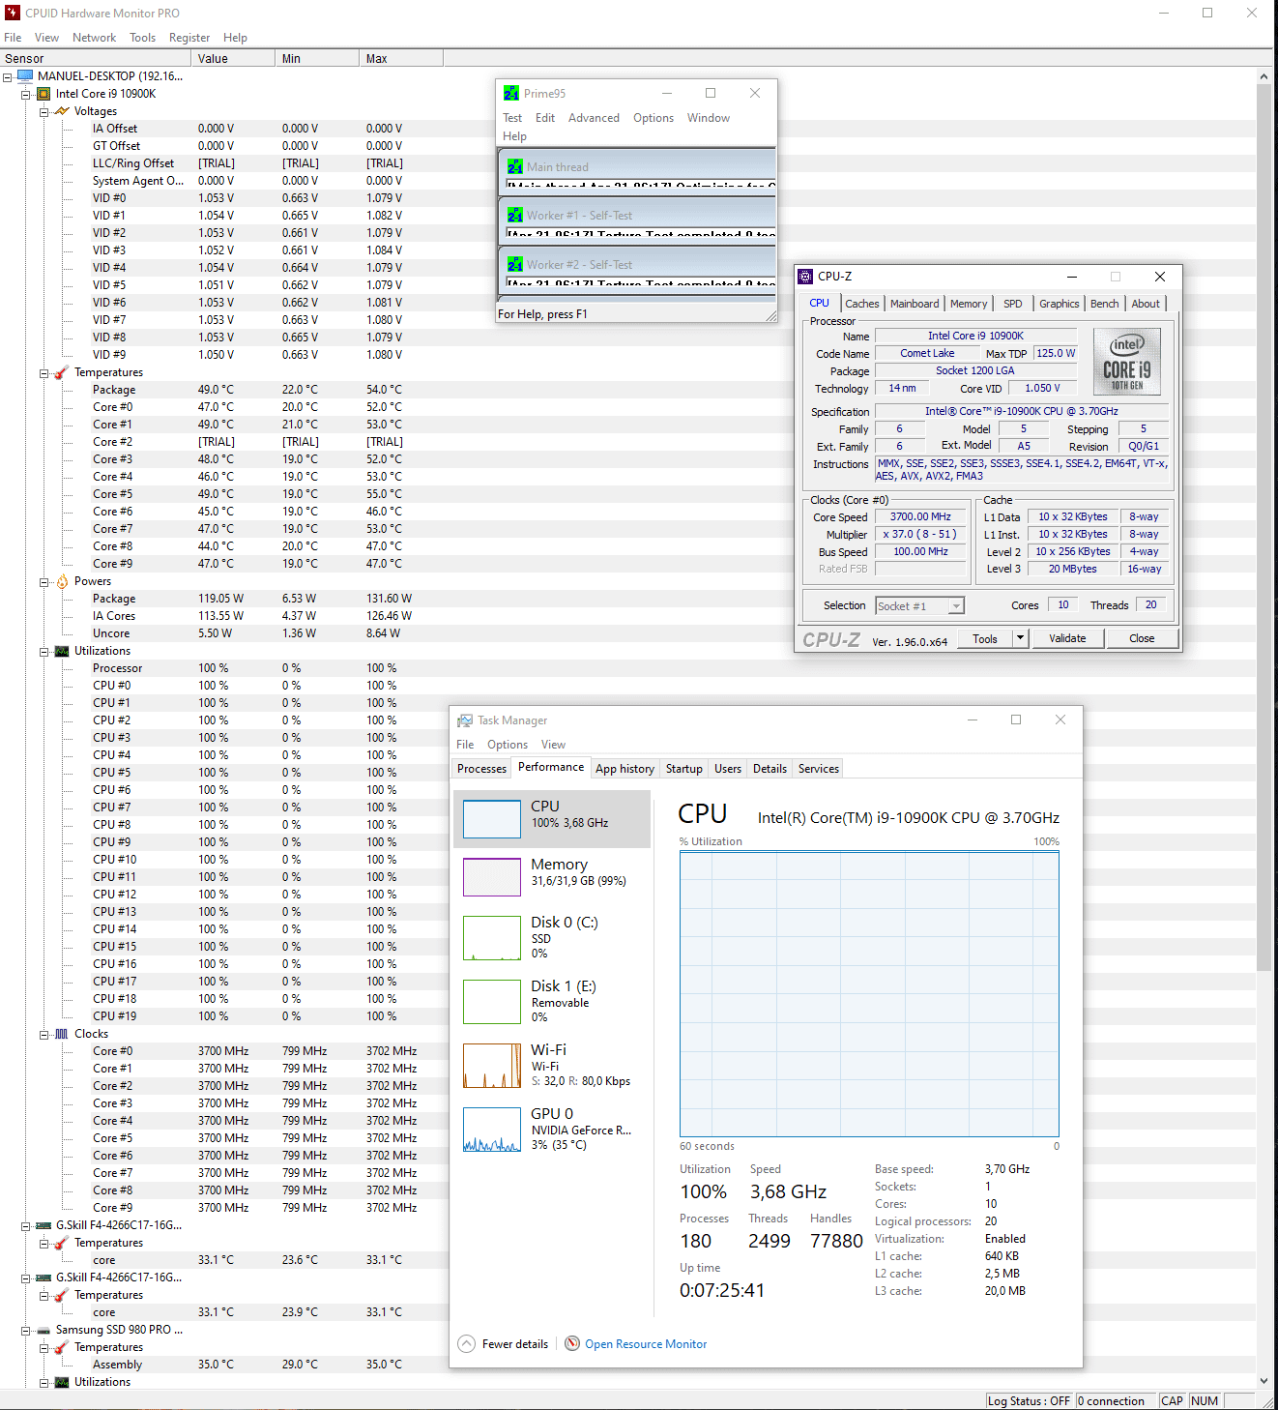Screen dimensions: 1278x1410
Task: Click the Intel Core i9 10900K CPU chip icon
Action: click(x=44, y=94)
